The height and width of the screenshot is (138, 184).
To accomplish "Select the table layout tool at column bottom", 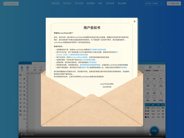I will (x=20, y=115).
